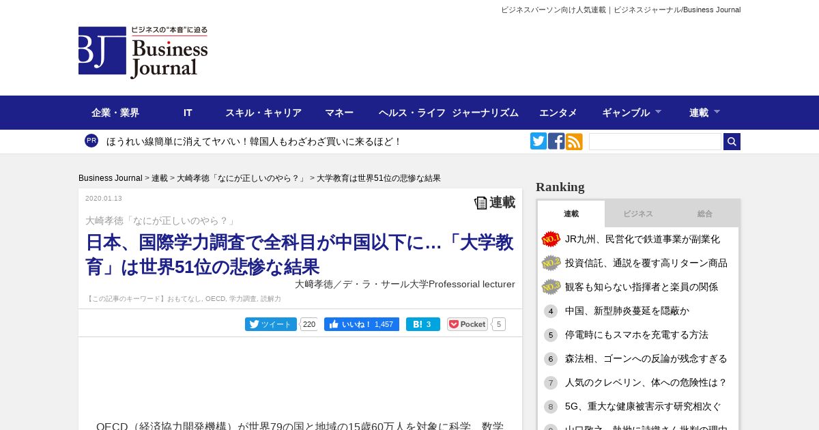Screen dimensions: 819x430
Task: Open the RSS feed icon
Action: [x=574, y=141]
